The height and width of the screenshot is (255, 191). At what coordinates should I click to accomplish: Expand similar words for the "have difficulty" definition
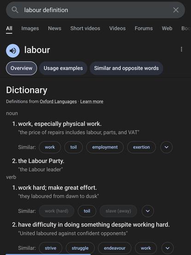[x=168, y=248]
